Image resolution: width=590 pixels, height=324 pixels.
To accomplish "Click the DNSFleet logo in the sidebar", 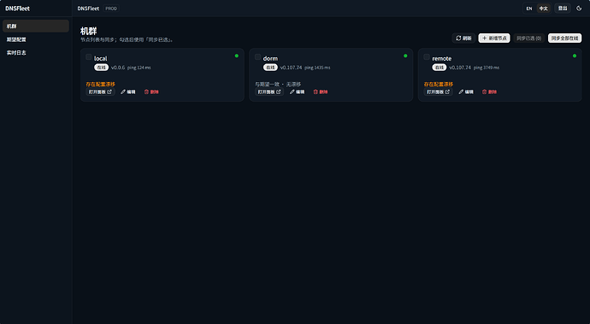I will [x=17, y=9].
